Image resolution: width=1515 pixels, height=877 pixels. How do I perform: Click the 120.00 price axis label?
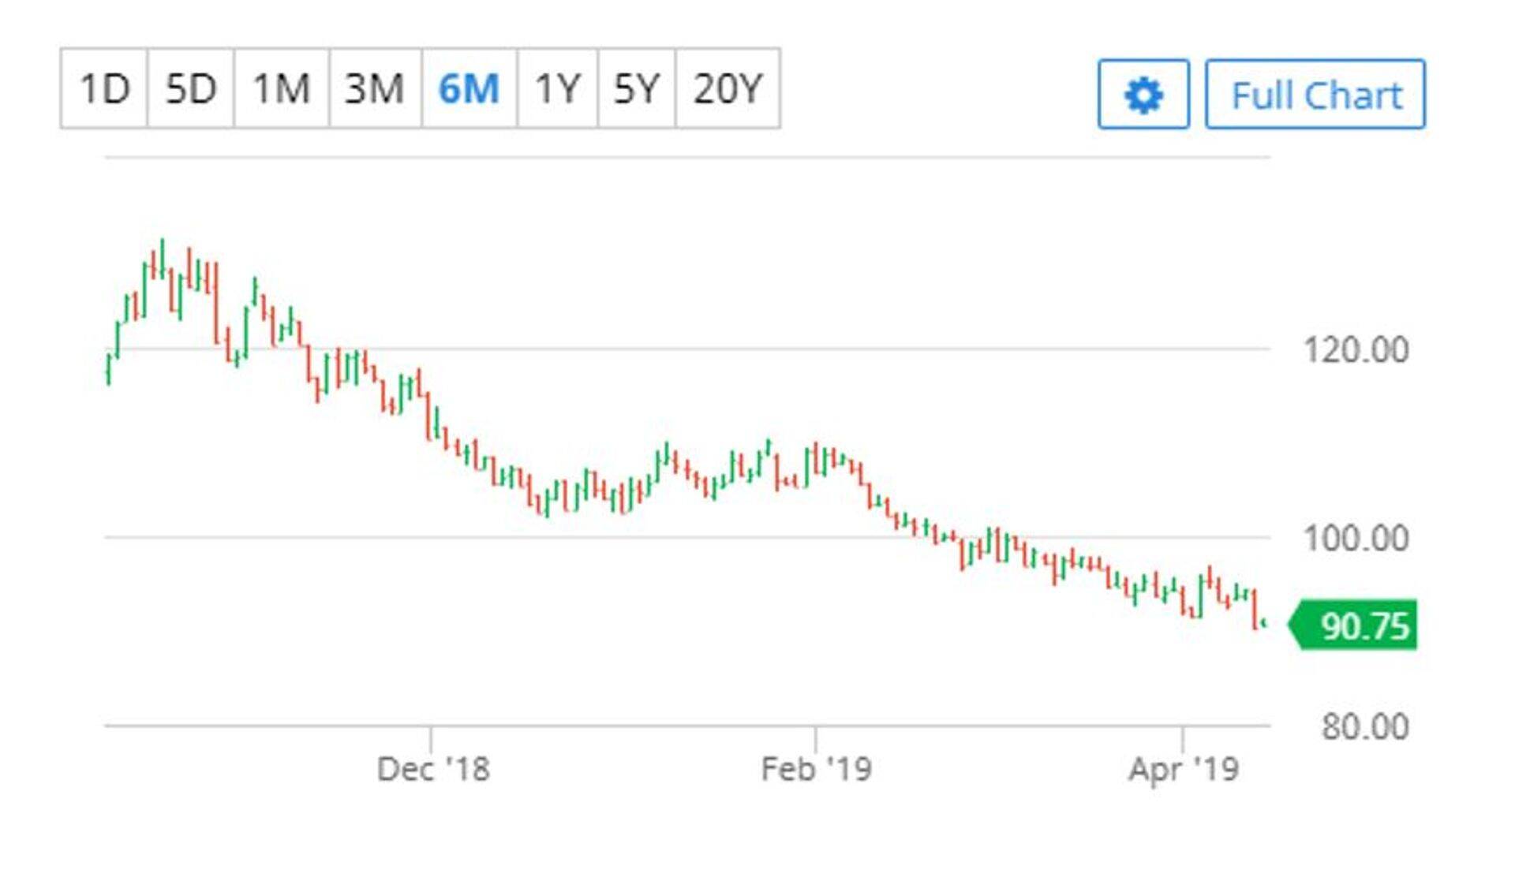point(1356,349)
